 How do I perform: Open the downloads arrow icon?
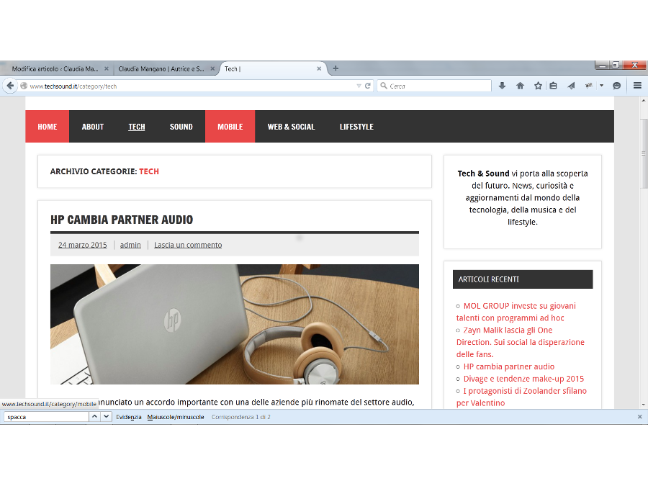(502, 86)
